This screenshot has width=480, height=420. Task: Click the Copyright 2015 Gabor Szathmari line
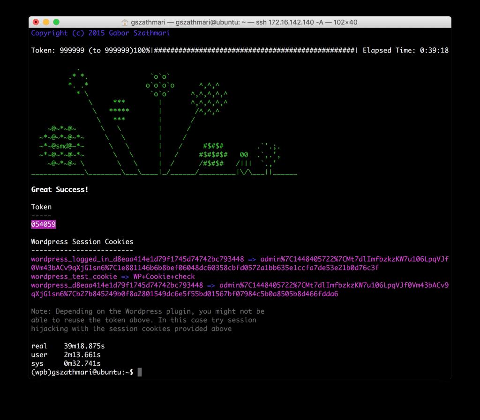click(100, 33)
